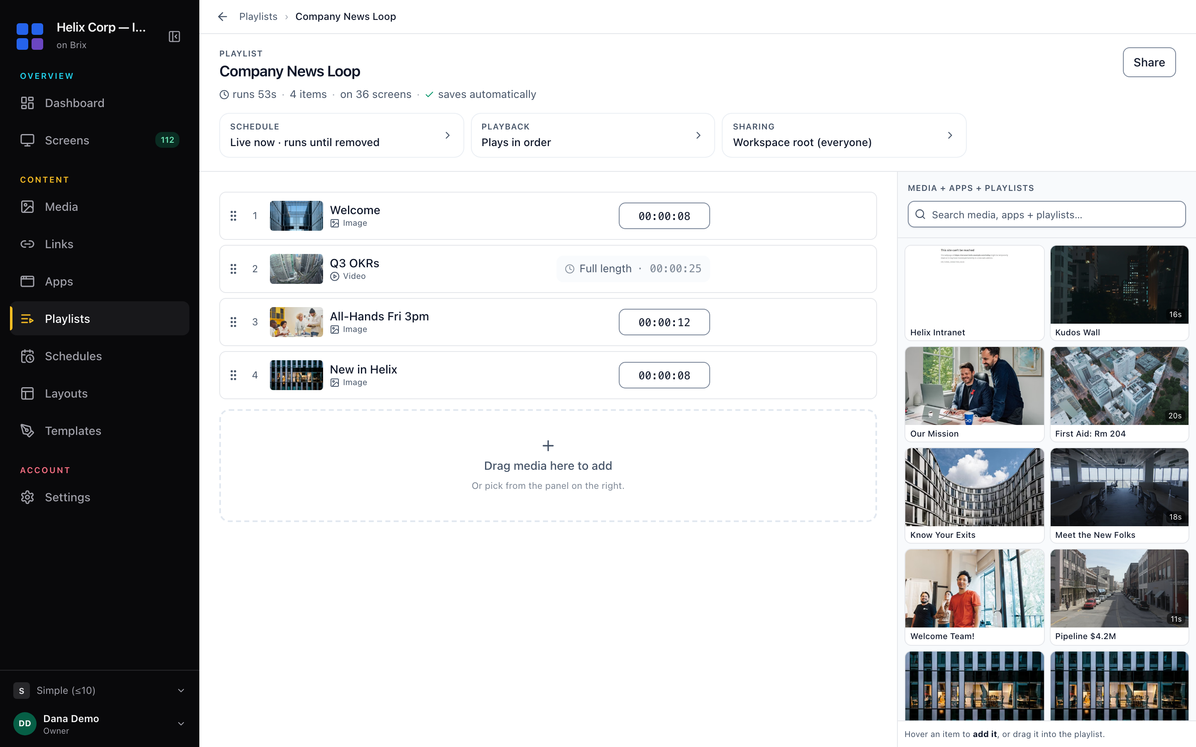Go back using the left arrow
Viewport: 1196px width, 747px height.
[223, 17]
